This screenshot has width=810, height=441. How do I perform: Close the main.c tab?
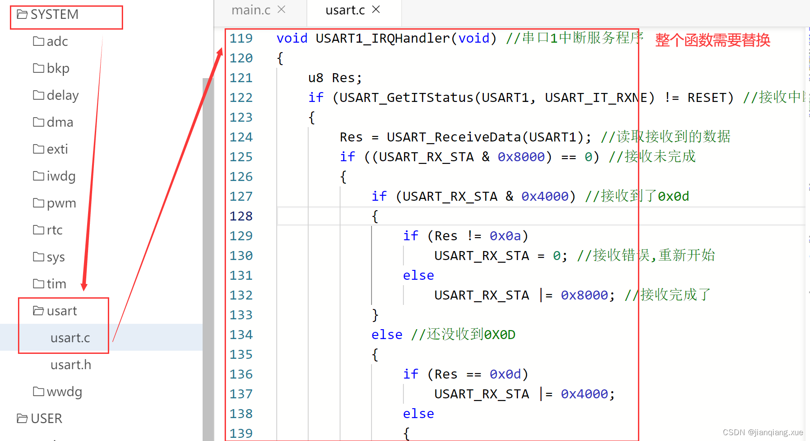click(x=282, y=9)
